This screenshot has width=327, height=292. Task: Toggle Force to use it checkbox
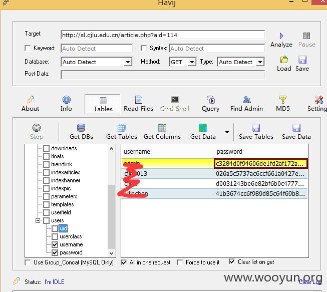[180, 262]
